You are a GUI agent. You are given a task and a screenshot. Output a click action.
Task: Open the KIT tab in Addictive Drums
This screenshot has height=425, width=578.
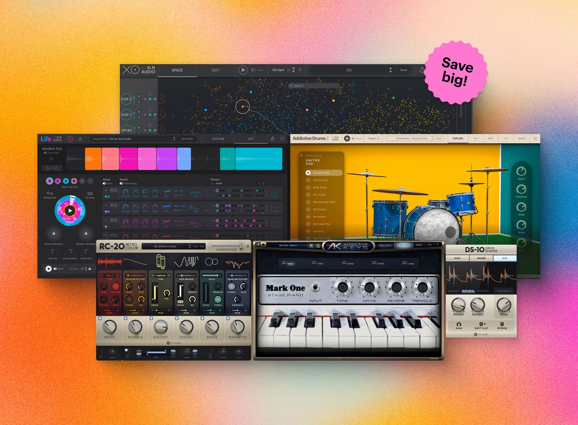click(476, 139)
